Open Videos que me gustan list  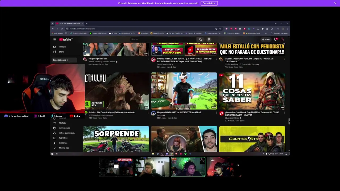(64, 133)
